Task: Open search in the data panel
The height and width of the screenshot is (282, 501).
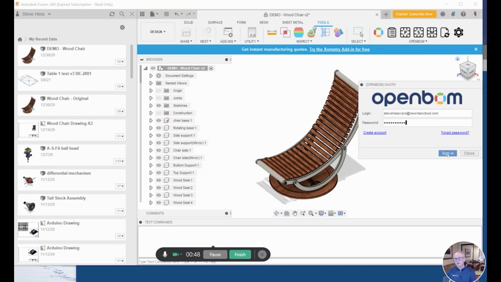Action: coord(122,14)
